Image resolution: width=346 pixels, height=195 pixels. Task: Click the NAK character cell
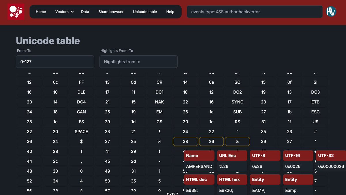coord(159,102)
